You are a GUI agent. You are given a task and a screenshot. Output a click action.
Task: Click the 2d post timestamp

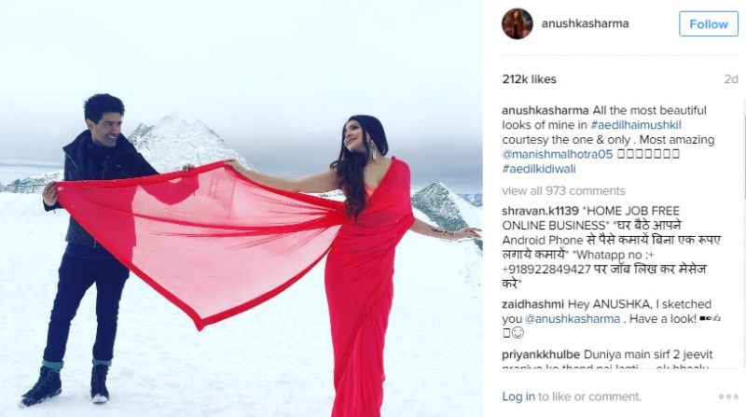coord(731,79)
